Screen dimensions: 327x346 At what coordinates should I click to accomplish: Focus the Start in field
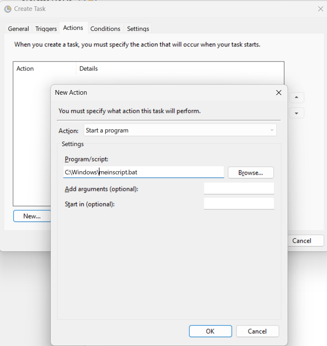(239, 204)
